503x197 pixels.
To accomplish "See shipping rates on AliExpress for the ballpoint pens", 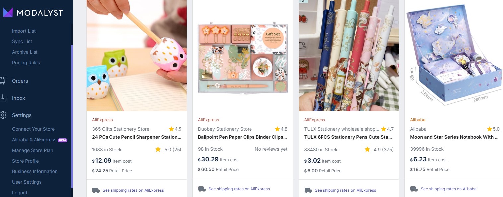I will tap(239, 189).
